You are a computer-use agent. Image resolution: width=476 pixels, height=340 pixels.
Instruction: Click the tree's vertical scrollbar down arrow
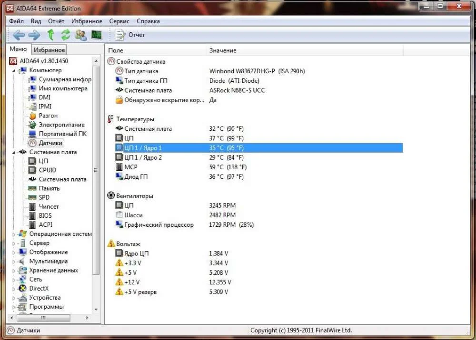click(x=96, y=310)
